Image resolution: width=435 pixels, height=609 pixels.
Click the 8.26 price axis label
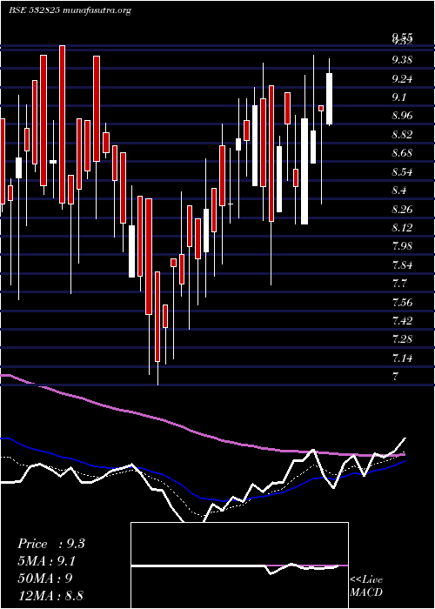[x=402, y=210]
